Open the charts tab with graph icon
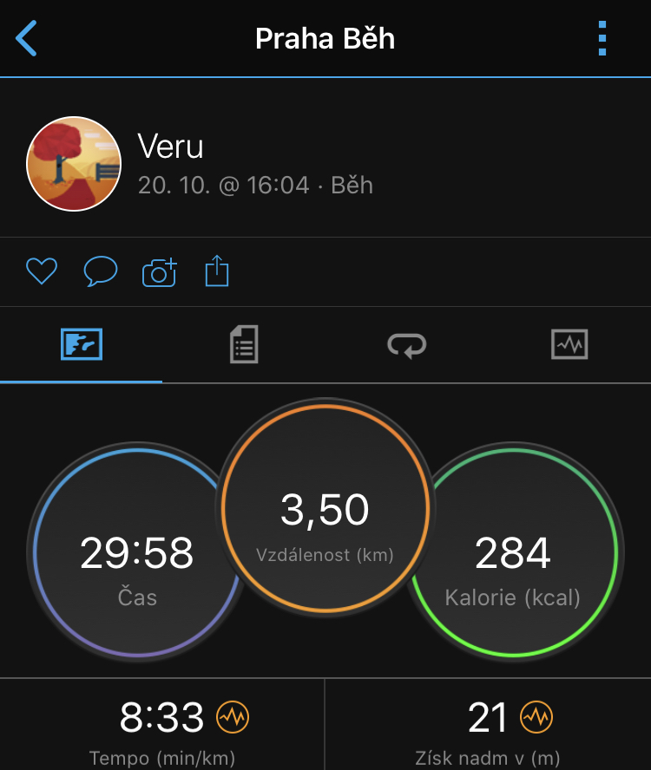The width and height of the screenshot is (651, 770). click(569, 344)
